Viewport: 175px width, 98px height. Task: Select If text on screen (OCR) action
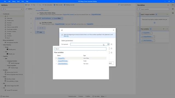click(12, 27)
